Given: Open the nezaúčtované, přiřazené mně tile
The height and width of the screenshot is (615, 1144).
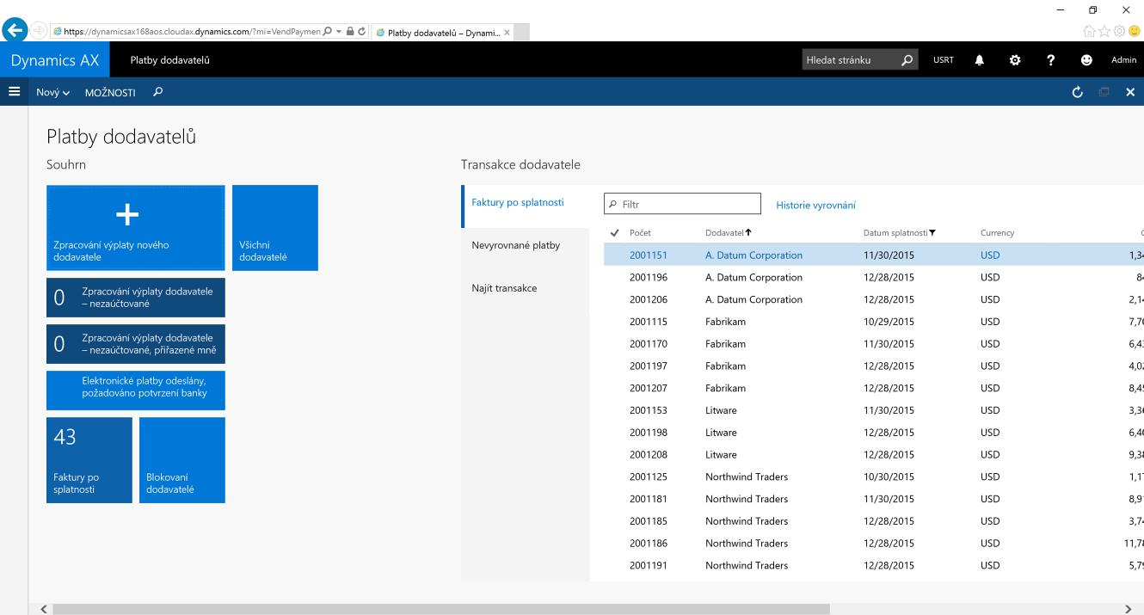Looking at the screenshot, I should coord(136,344).
